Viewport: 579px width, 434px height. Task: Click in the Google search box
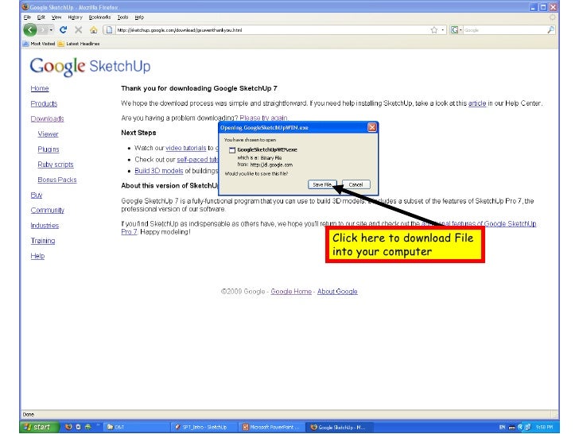(x=504, y=30)
